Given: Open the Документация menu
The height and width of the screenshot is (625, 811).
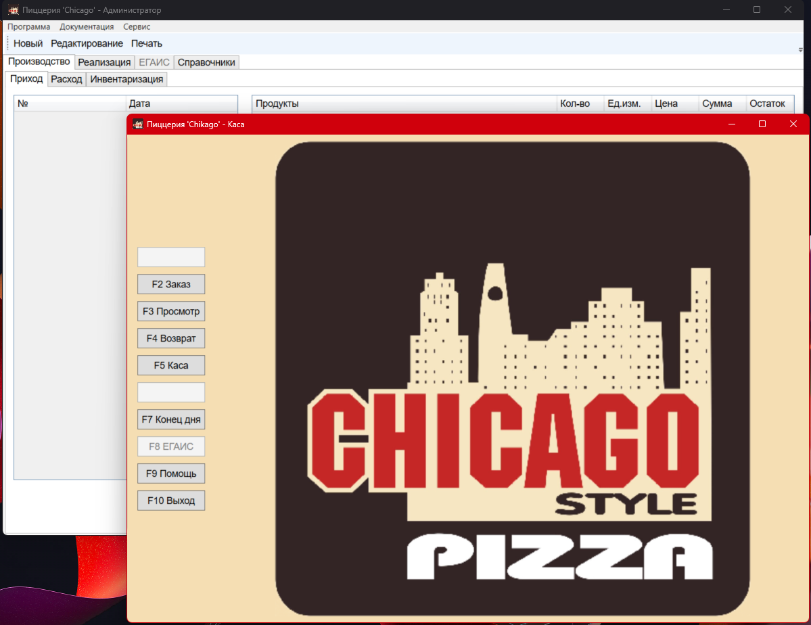Looking at the screenshot, I should click(x=87, y=26).
